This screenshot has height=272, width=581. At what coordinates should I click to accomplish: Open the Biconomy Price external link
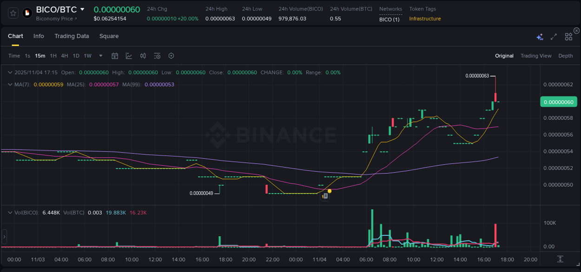coord(56,19)
